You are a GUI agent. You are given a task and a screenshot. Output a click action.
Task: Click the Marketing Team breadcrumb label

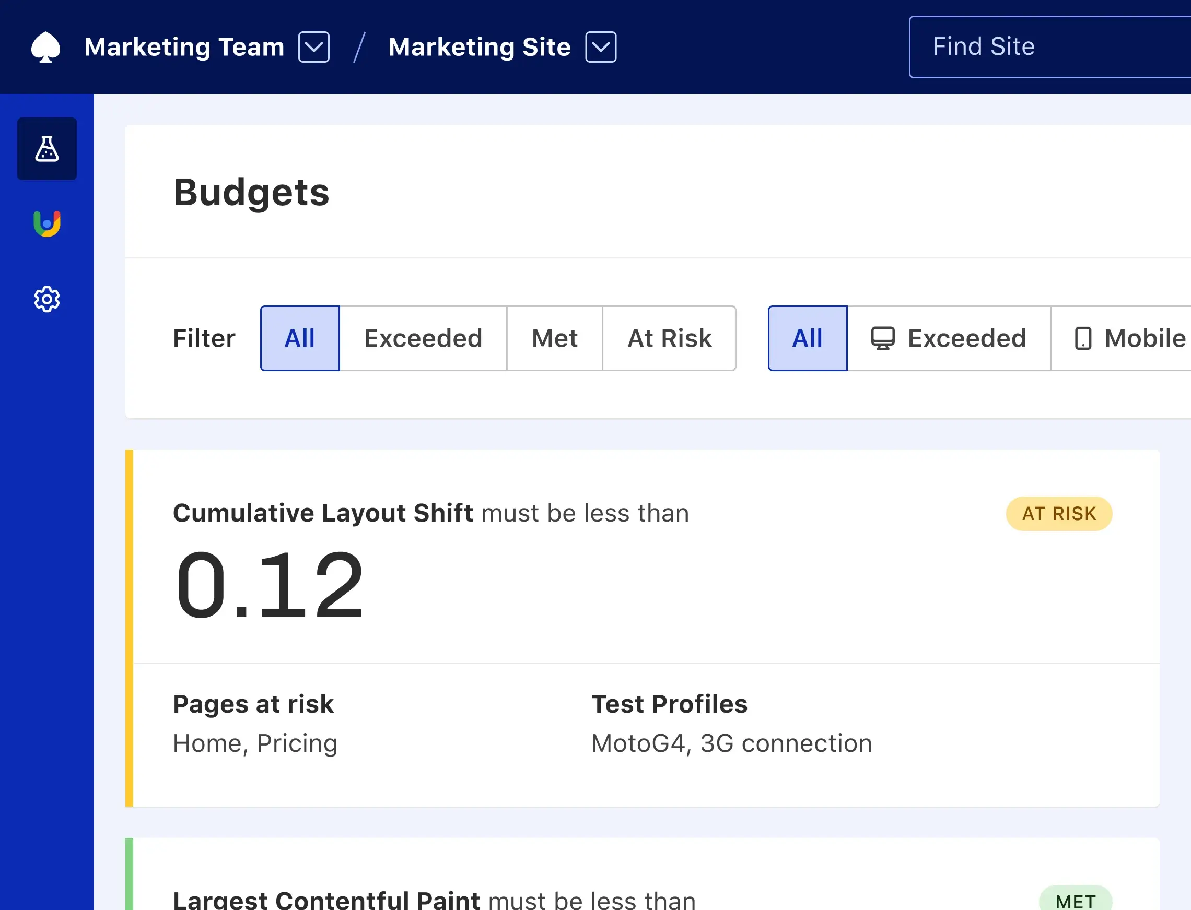tap(184, 47)
